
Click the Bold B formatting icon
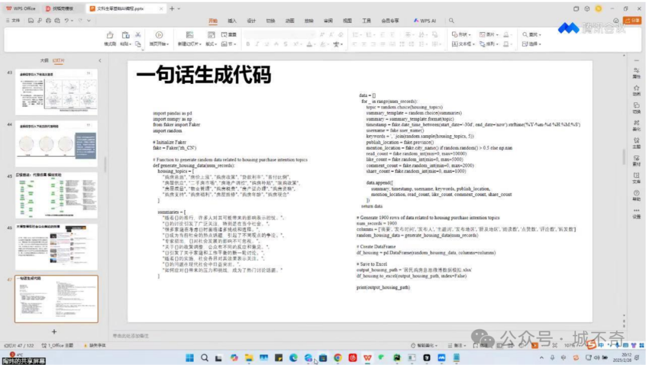pyautogui.click(x=248, y=44)
